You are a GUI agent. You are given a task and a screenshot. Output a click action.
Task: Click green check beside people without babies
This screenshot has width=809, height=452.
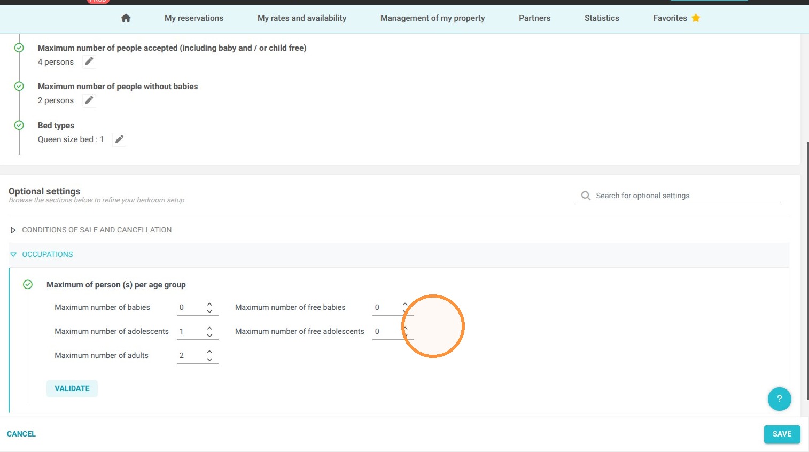pos(19,86)
